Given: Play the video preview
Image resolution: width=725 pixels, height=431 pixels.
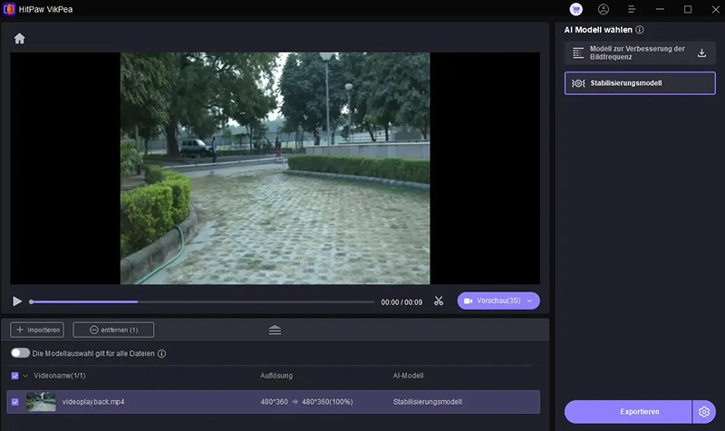Looking at the screenshot, I should (17, 302).
